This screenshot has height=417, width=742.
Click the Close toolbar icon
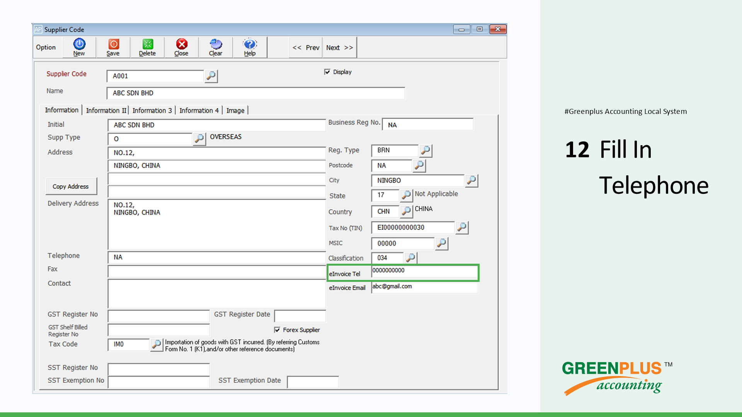(181, 47)
